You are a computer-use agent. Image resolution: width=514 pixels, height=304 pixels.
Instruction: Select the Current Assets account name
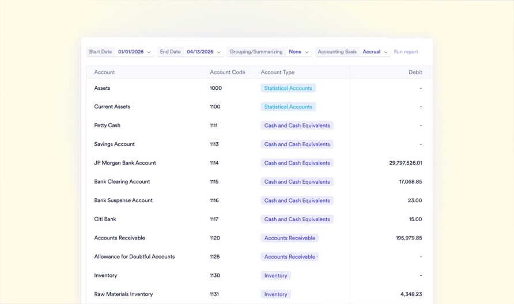tap(112, 107)
